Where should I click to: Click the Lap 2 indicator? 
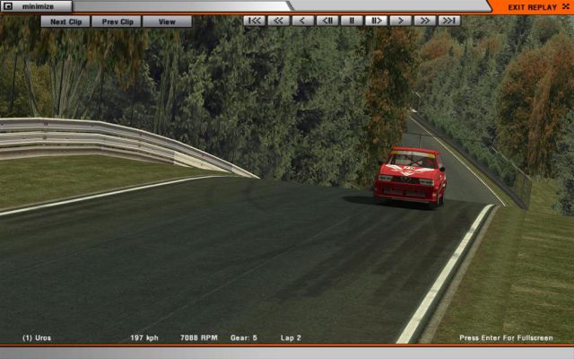[291, 337]
